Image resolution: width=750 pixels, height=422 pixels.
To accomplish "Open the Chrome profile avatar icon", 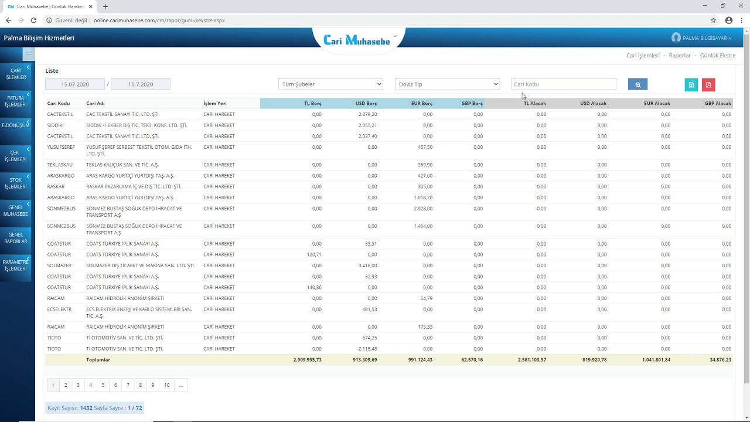I will [729, 20].
